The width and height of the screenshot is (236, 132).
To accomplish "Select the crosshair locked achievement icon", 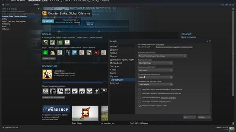I will (x=89, y=91).
